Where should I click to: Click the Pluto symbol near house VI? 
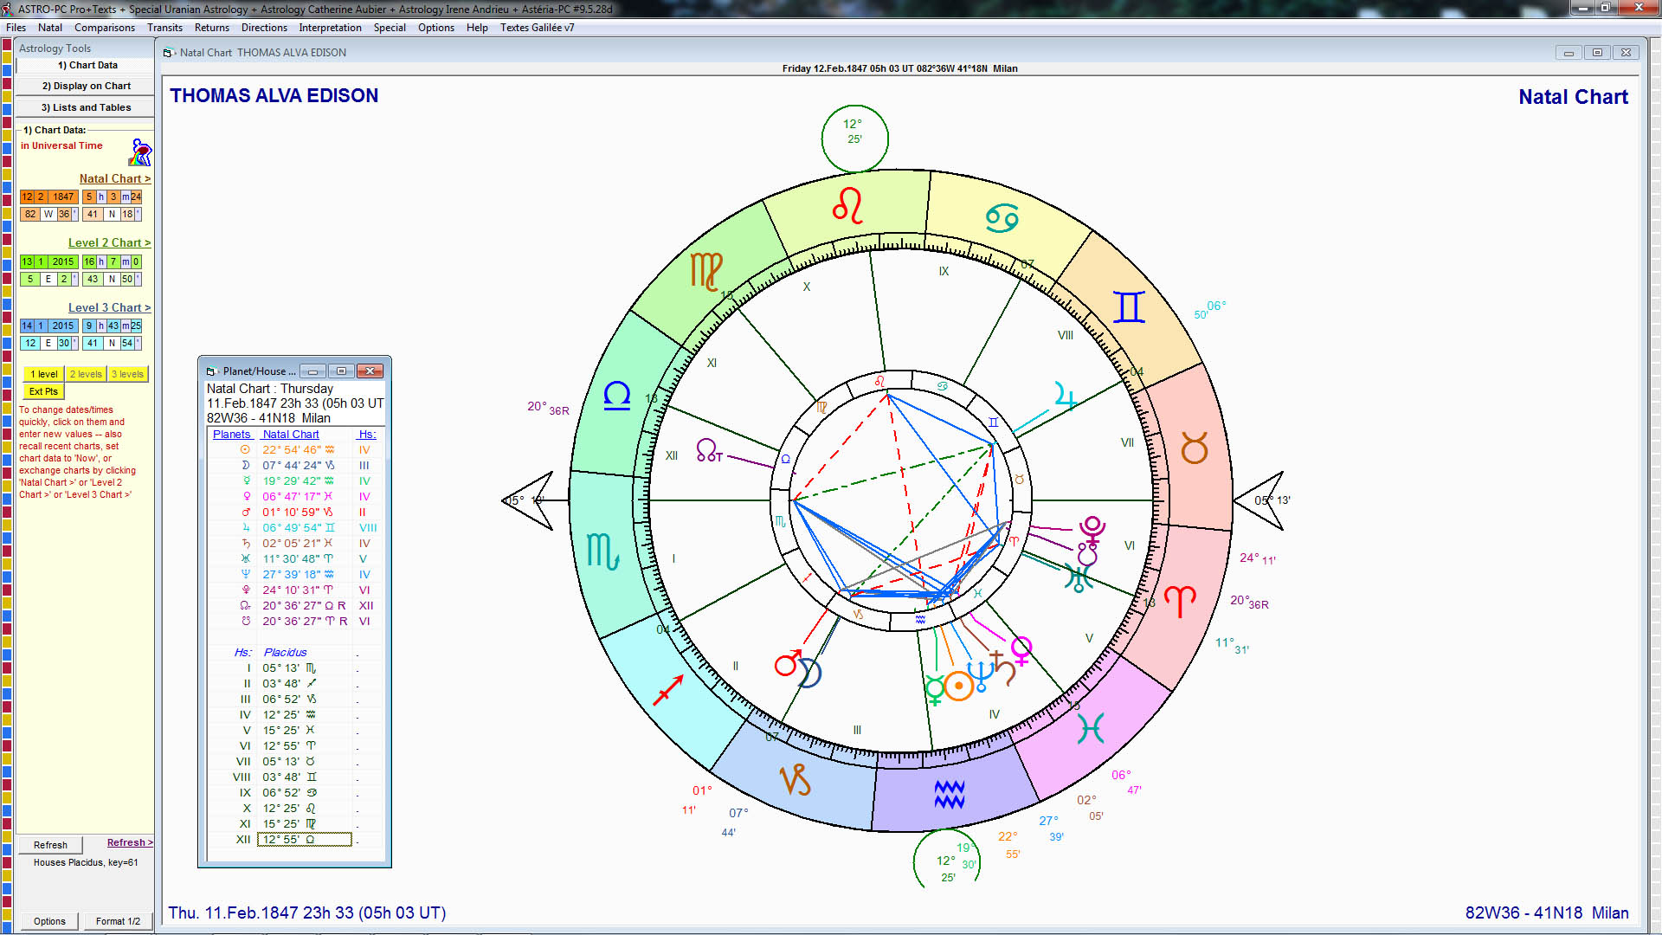click(x=1092, y=527)
